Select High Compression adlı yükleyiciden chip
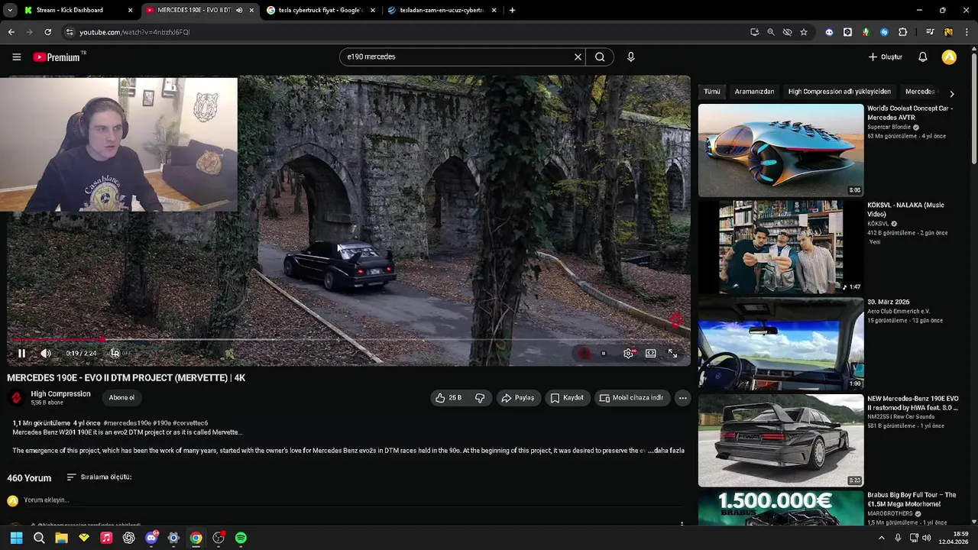The width and height of the screenshot is (978, 550). [839, 92]
